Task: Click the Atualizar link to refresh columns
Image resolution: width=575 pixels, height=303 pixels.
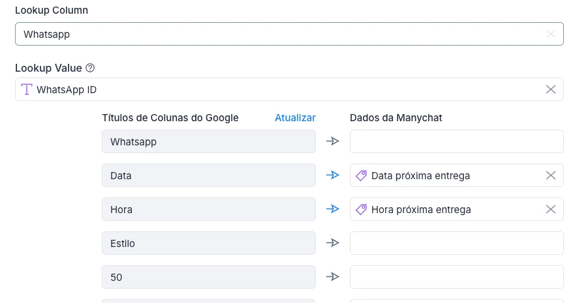Action: 295,118
